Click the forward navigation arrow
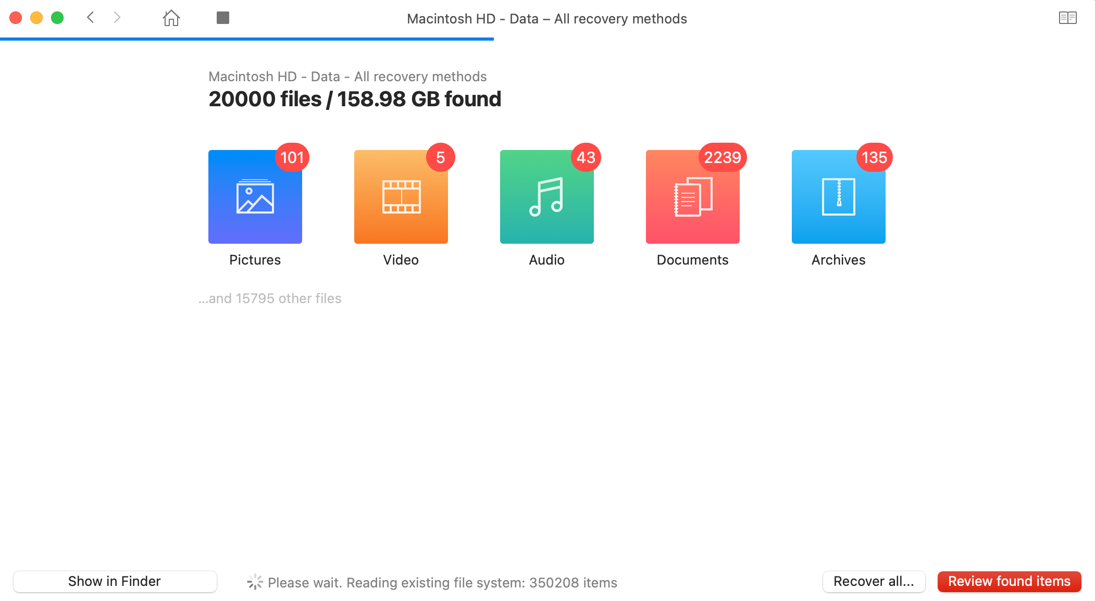The height and width of the screenshot is (601, 1095). (x=116, y=19)
